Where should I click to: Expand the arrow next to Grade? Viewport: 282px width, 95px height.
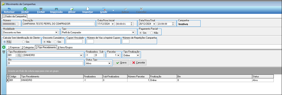click(x=113, y=11)
